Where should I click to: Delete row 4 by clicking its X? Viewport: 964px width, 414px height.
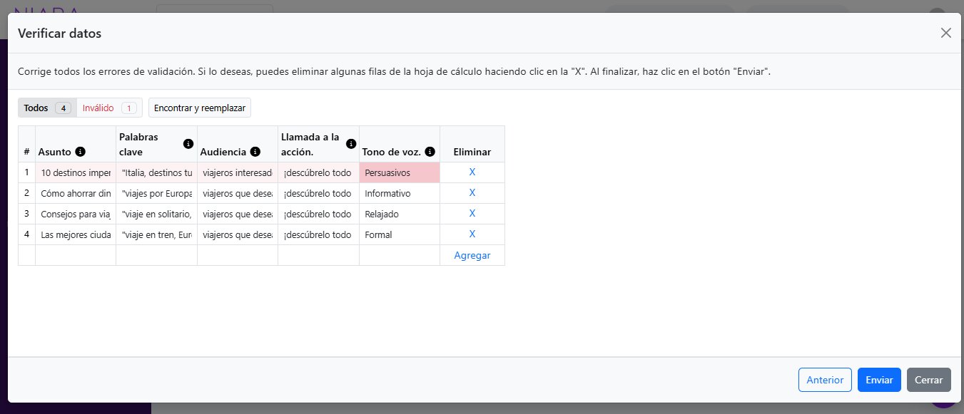click(472, 234)
